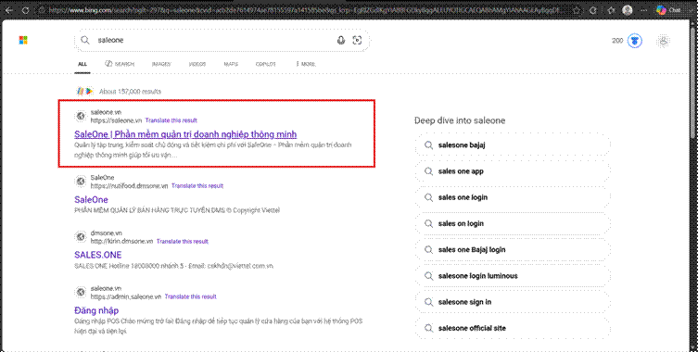Translate the kirin.dmsone.vn result
Viewport: 698px width, 352px height.
[183, 241]
